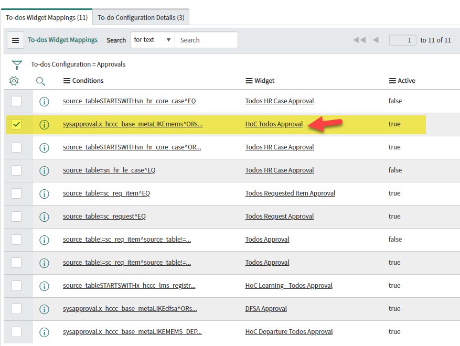The image size is (460, 346).
Task: Click the 'to 11 of 11' record count
Action: [435, 40]
